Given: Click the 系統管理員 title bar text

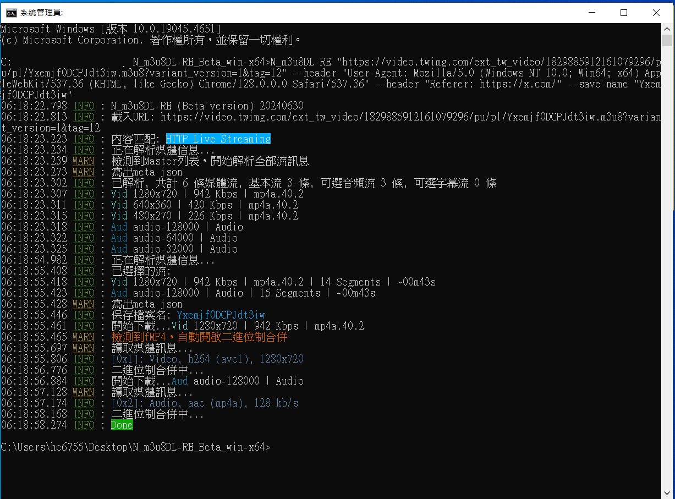Looking at the screenshot, I should (41, 13).
